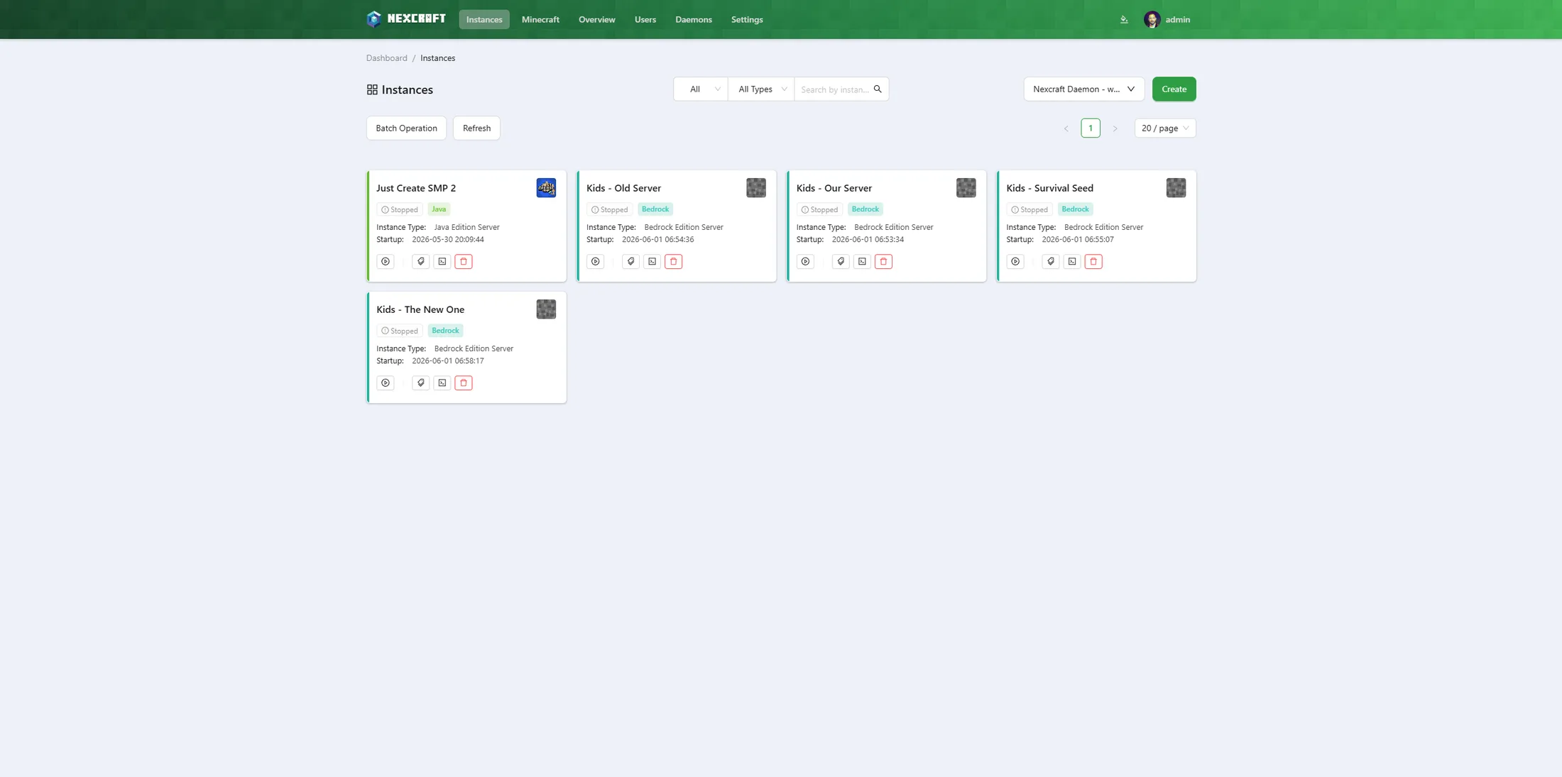
Task: Open the Kids - Our Server card title
Action: 834,188
